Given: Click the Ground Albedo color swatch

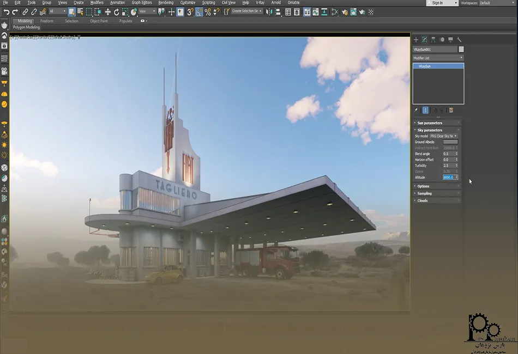Looking at the screenshot, I should pyautogui.click(x=450, y=142).
